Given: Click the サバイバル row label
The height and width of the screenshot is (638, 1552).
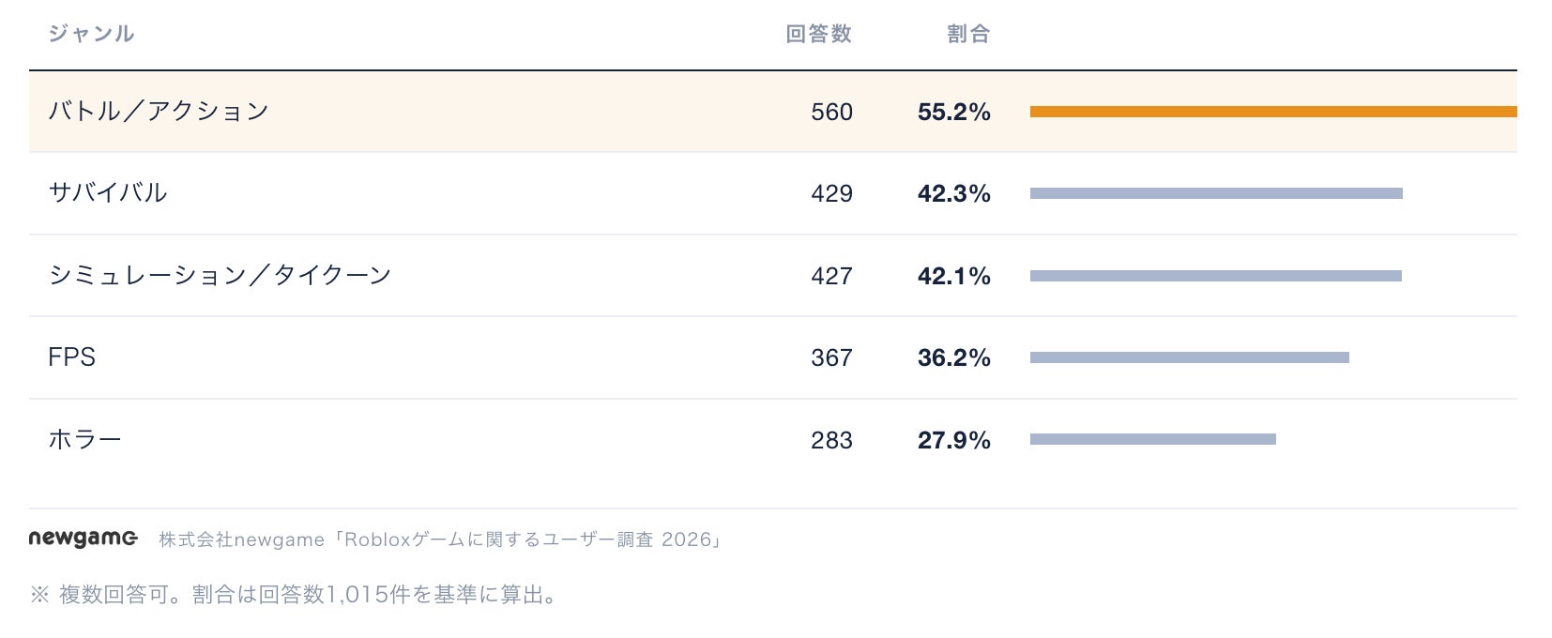Looking at the screenshot, I should (108, 193).
